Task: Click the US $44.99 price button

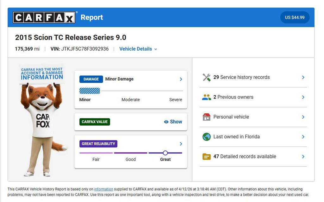Action: [x=295, y=17]
